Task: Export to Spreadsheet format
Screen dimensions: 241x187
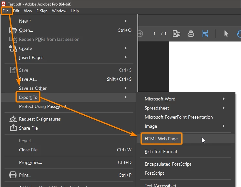Action: [186, 108]
